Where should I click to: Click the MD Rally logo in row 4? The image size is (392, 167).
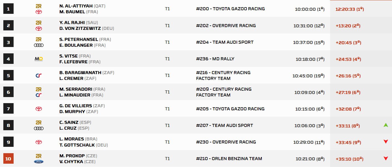pyautogui.click(x=39, y=59)
